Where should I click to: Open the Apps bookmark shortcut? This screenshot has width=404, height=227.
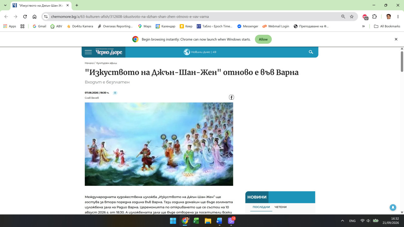point(10,26)
